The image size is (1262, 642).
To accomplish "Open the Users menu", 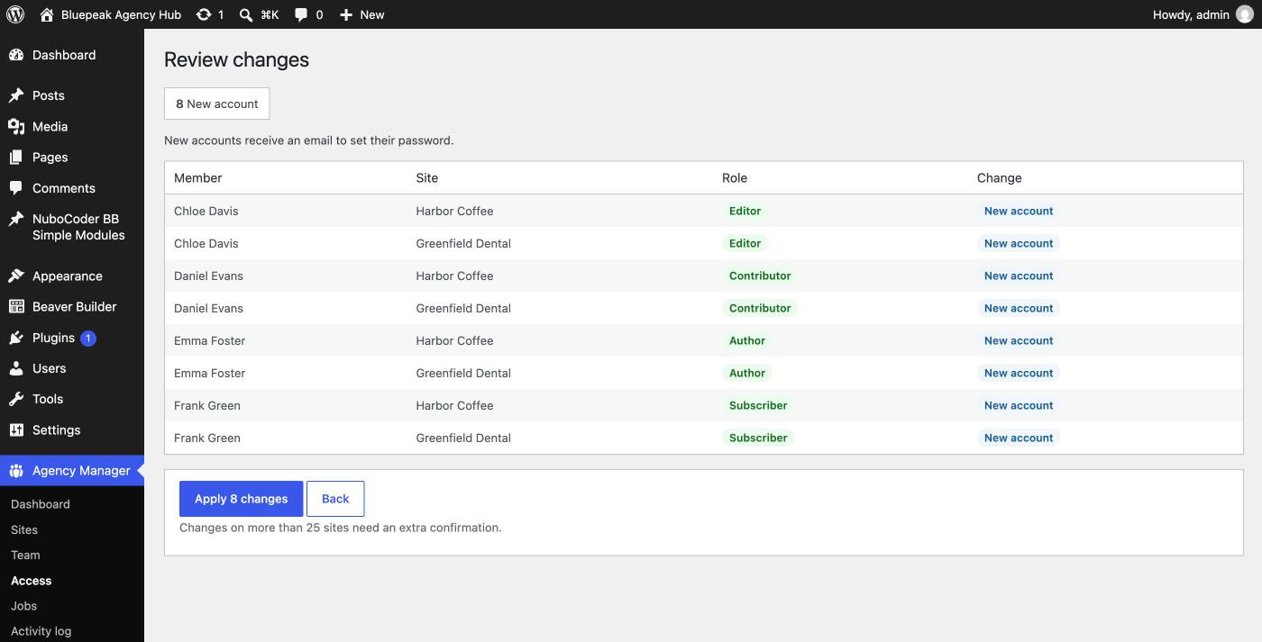I will (49, 368).
